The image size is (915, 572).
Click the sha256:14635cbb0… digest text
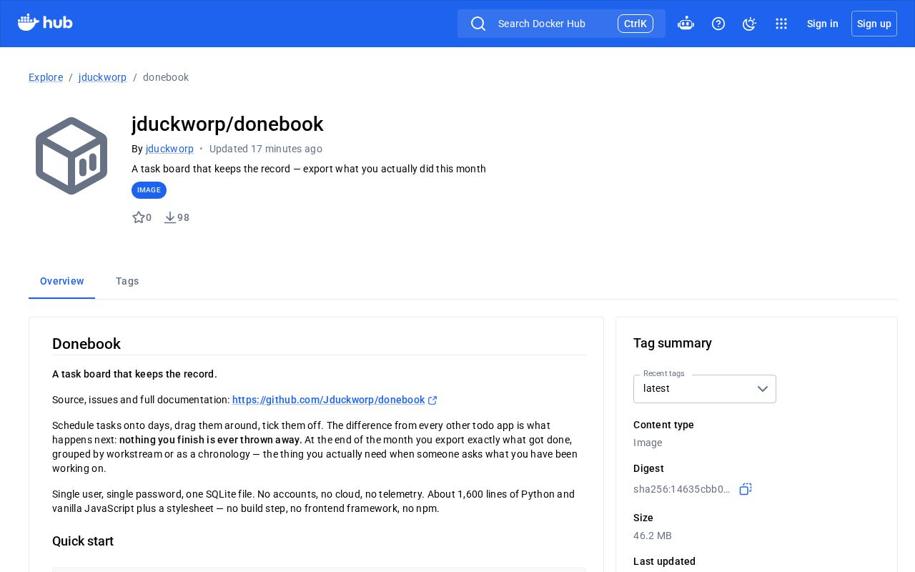(x=682, y=489)
